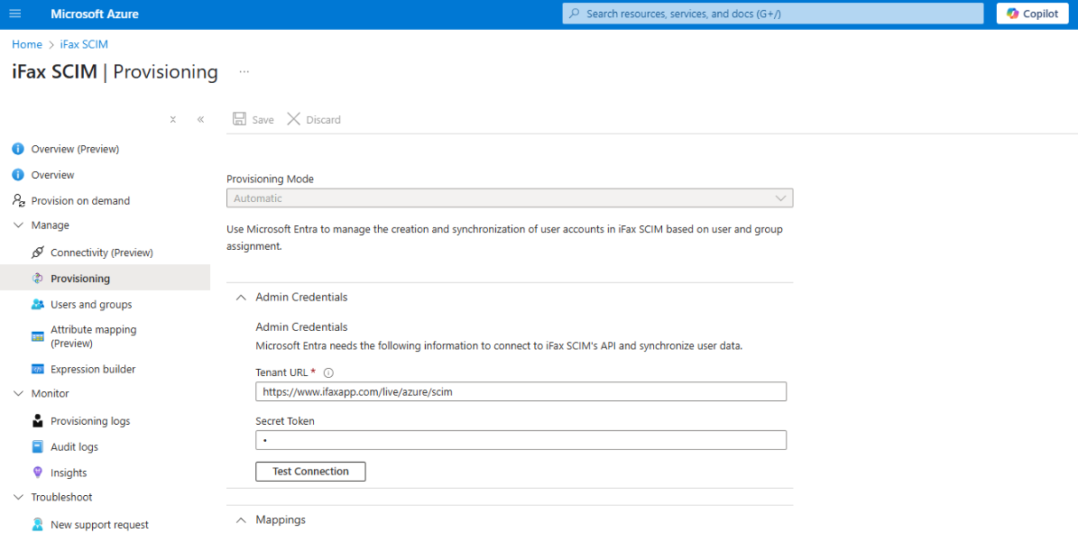Click the Overview info icon
The height and width of the screenshot is (551, 1078).
[x=18, y=175]
